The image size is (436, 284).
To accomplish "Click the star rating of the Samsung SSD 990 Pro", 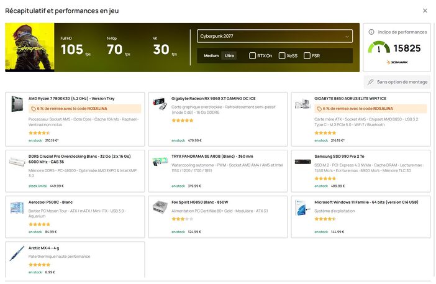I will click(325, 178).
